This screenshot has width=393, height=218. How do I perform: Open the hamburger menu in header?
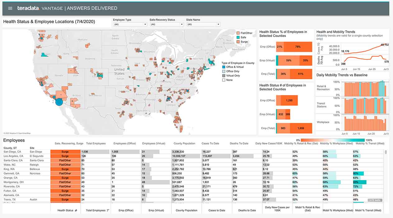coord(10,8)
